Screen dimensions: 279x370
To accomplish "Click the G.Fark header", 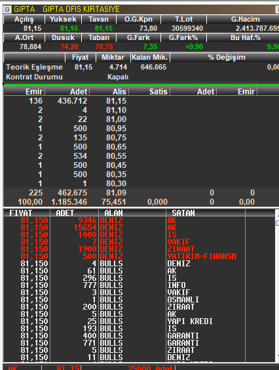I will click(x=138, y=37).
